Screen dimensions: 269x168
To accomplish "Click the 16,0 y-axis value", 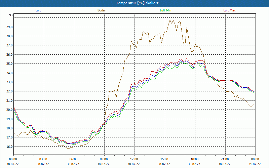I will (10, 146).
